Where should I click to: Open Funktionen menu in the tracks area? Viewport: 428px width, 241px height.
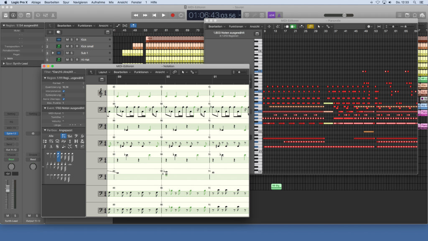[86, 26]
